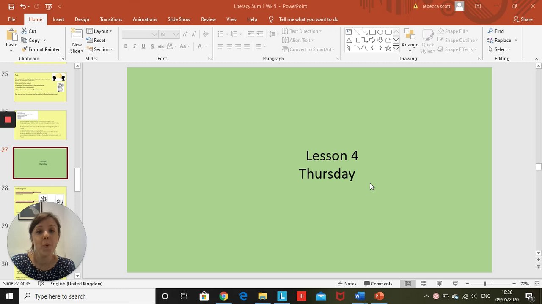This screenshot has height=304, width=542.
Task: Switch to the Insert tab
Action: pyautogui.click(x=58, y=19)
